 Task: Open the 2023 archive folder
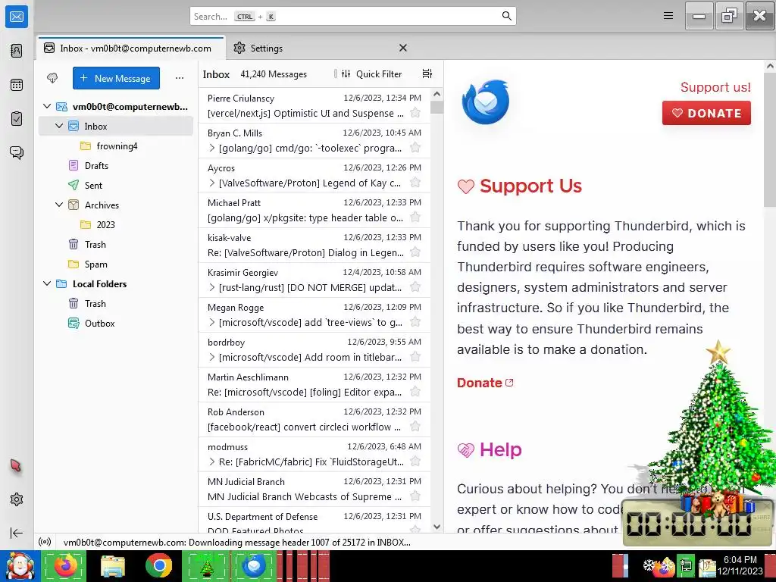tap(116, 224)
